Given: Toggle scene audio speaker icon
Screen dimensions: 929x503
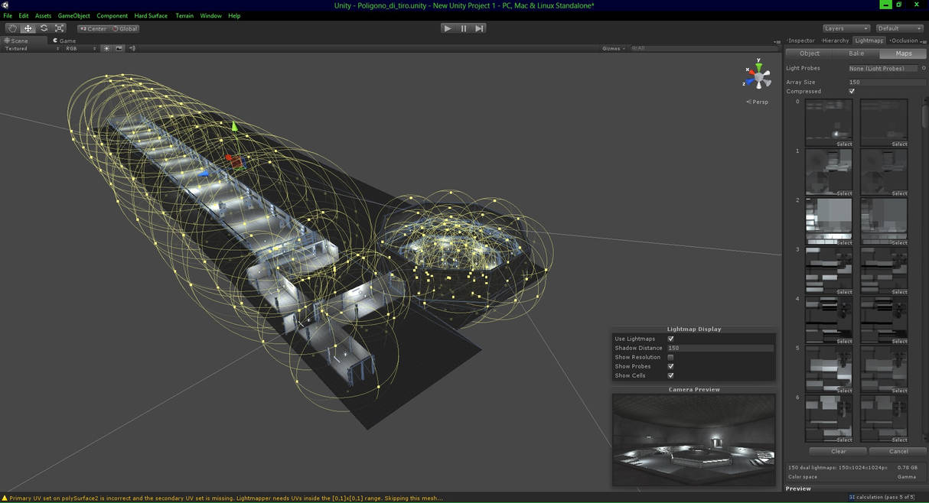Looking at the screenshot, I should [132, 48].
